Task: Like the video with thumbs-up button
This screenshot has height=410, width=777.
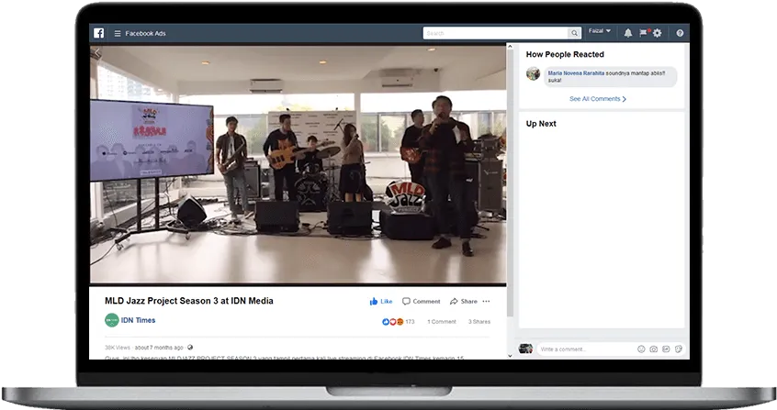Action: coord(380,301)
